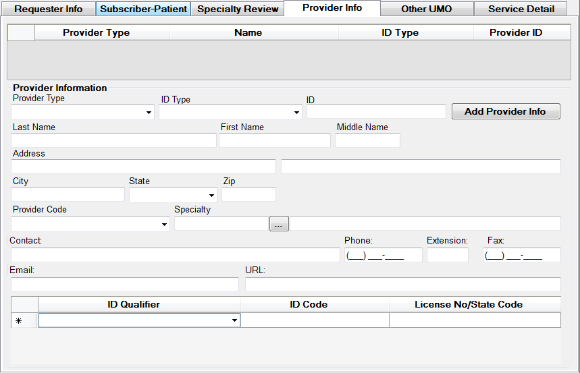580x373 pixels.
Task: Select the Other UMO tab
Action: coord(426,9)
